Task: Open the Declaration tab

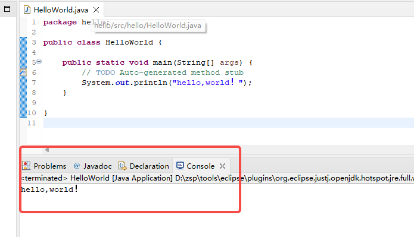Action: (144, 166)
